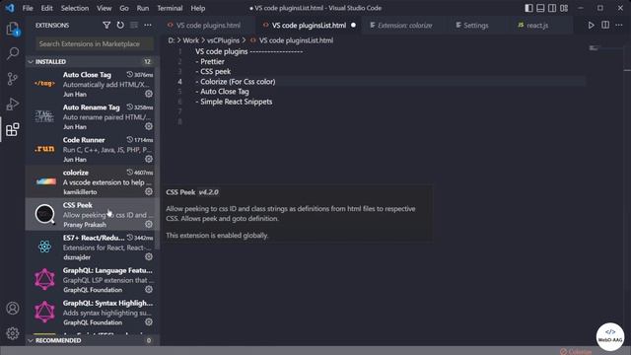Image resolution: width=631 pixels, height=355 pixels.
Task: Run the file with the play button
Action: tap(591, 26)
